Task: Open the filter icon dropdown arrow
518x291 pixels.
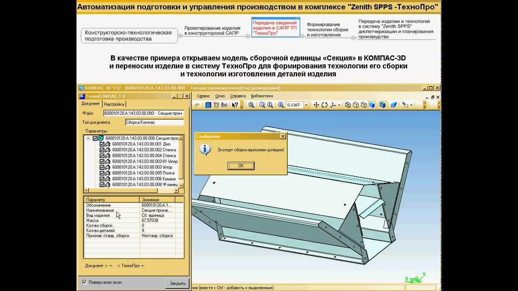Action: coord(411,105)
